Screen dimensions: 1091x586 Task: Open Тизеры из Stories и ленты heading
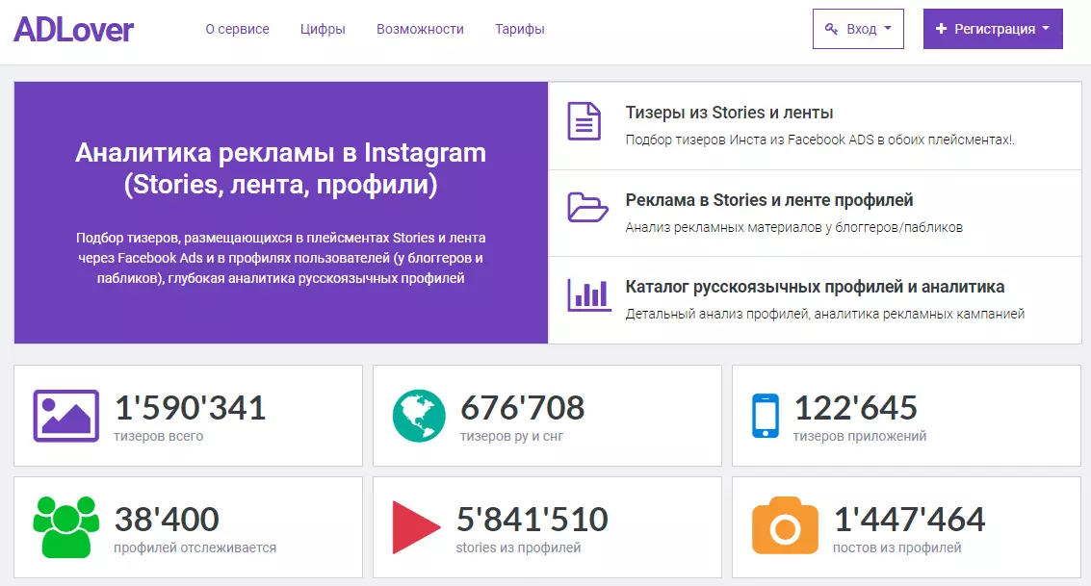(729, 113)
